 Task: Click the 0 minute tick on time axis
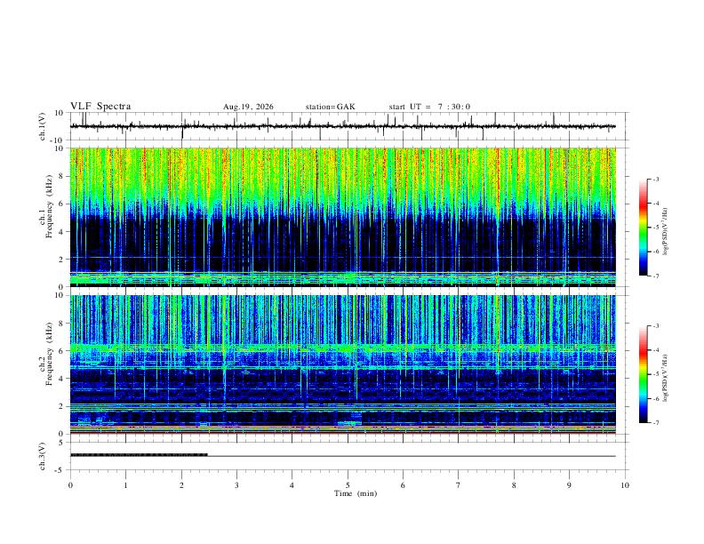pos(70,485)
